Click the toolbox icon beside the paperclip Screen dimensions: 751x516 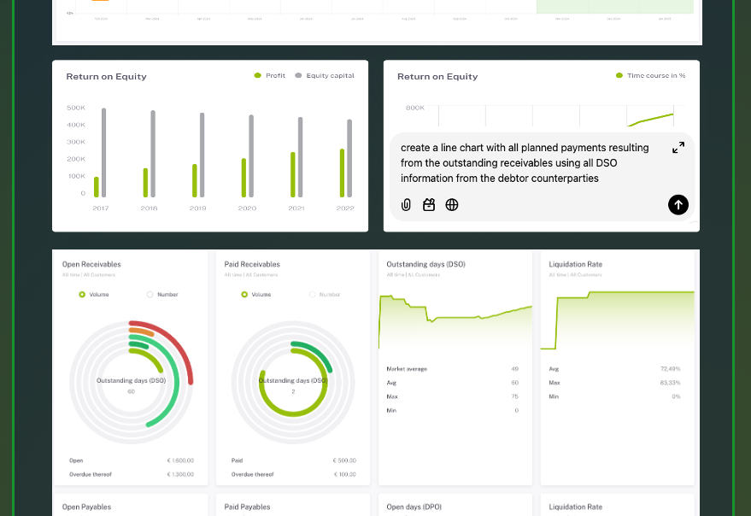429,205
